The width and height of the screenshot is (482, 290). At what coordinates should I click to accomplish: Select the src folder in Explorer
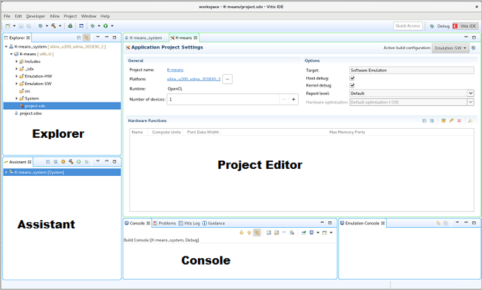(25, 91)
